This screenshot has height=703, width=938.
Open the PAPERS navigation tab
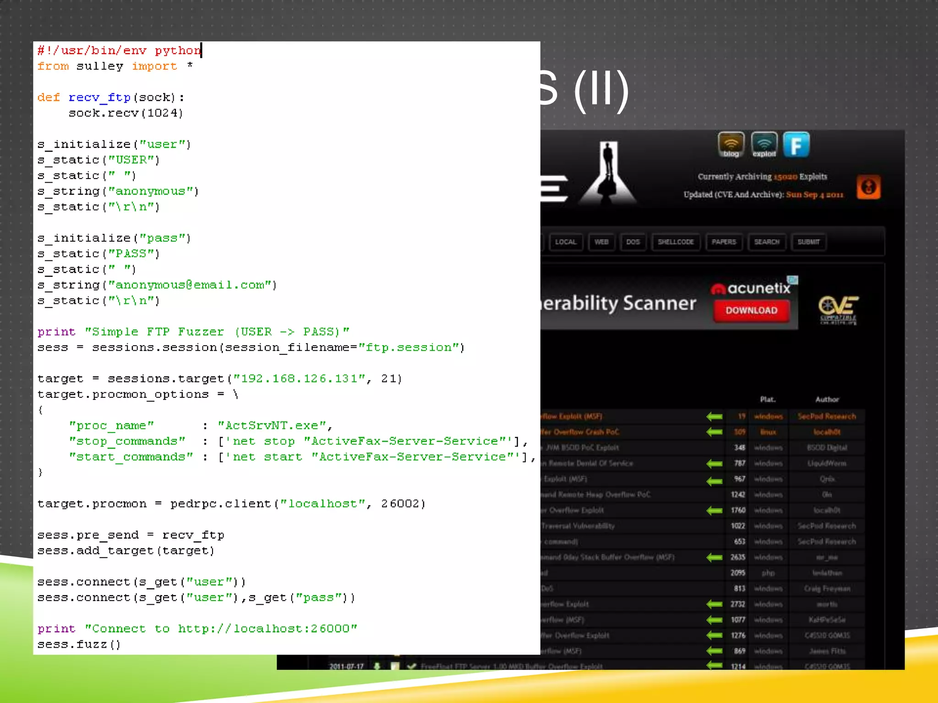[x=724, y=242]
